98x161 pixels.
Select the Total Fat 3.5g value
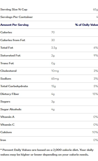pyautogui.click(x=54, y=48)
